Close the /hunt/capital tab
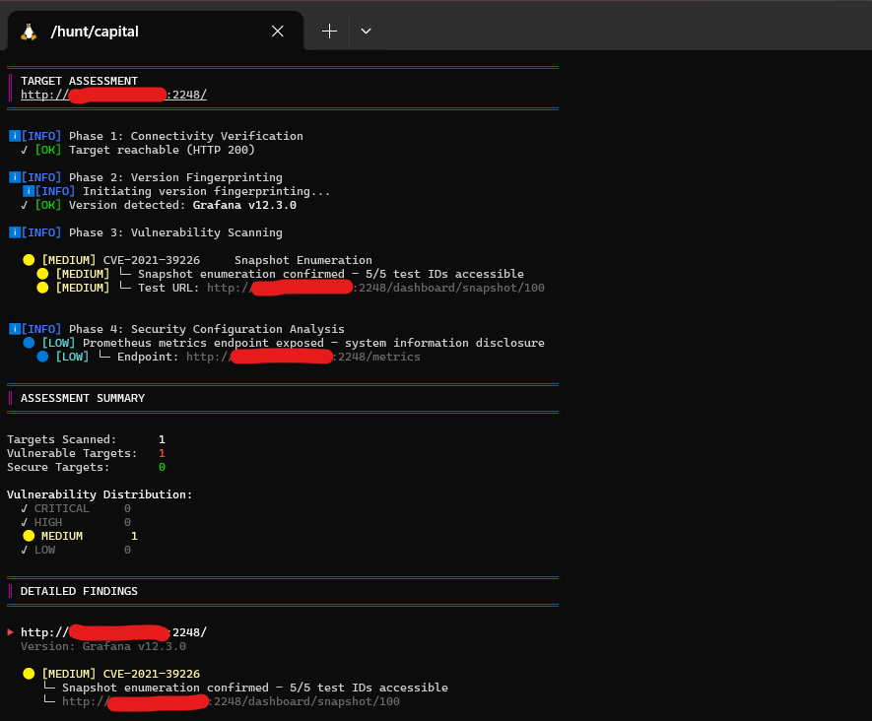Image resolution: width=872 pixels, height=721 pixels. [278, 32]
